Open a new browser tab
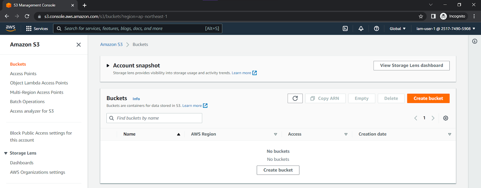 [84, 5]
